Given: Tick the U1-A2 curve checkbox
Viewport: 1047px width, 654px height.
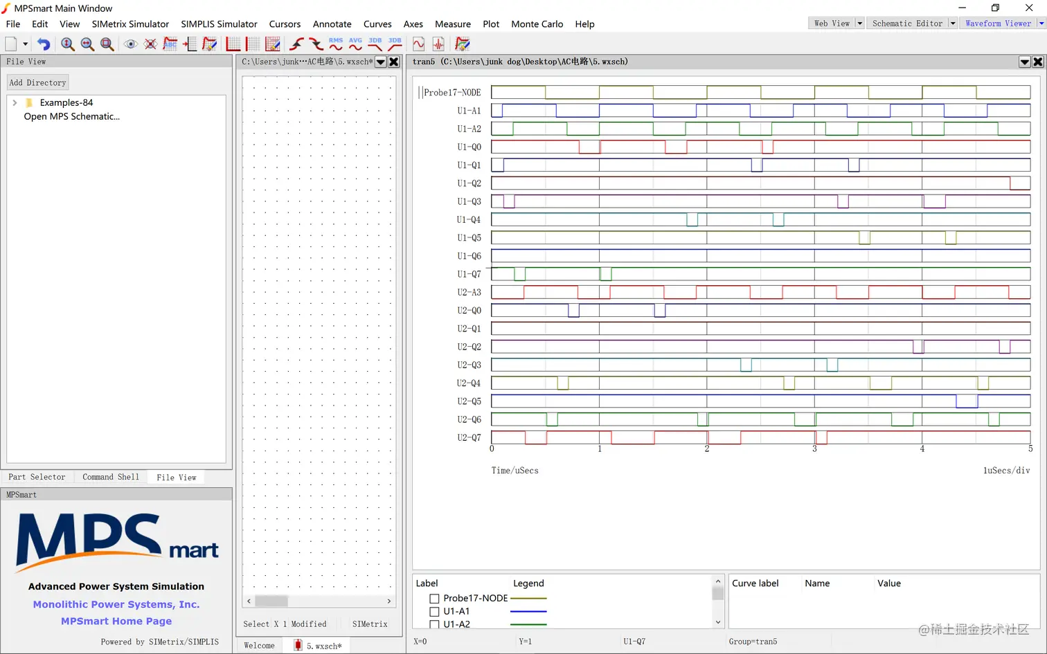Looking at the screenshot, I should coord(434,624).
